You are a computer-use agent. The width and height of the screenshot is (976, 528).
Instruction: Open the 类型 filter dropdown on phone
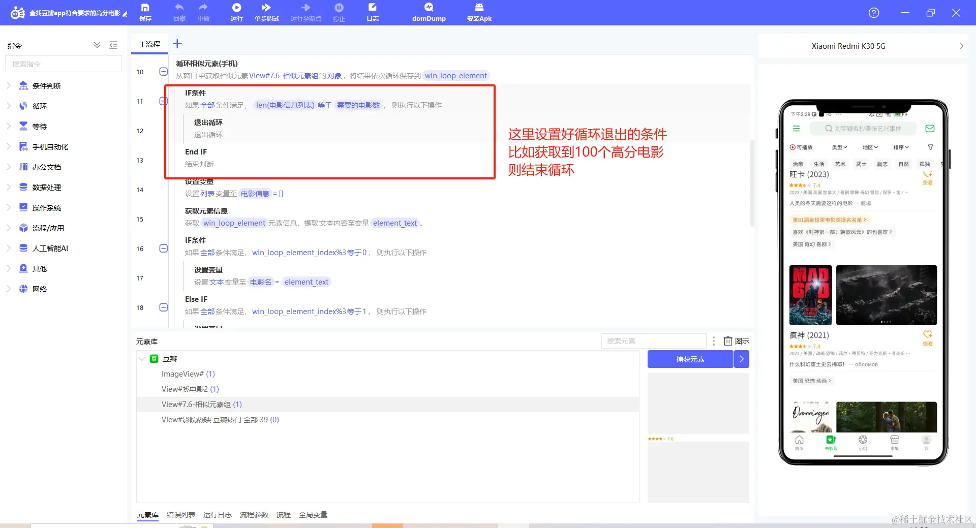[839, 147]
